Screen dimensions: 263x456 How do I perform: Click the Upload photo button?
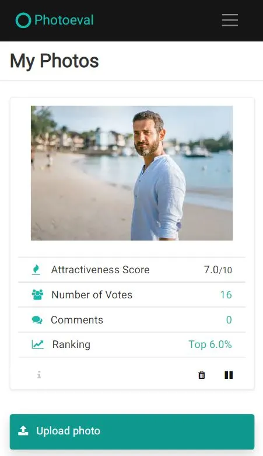click(132, 431)
